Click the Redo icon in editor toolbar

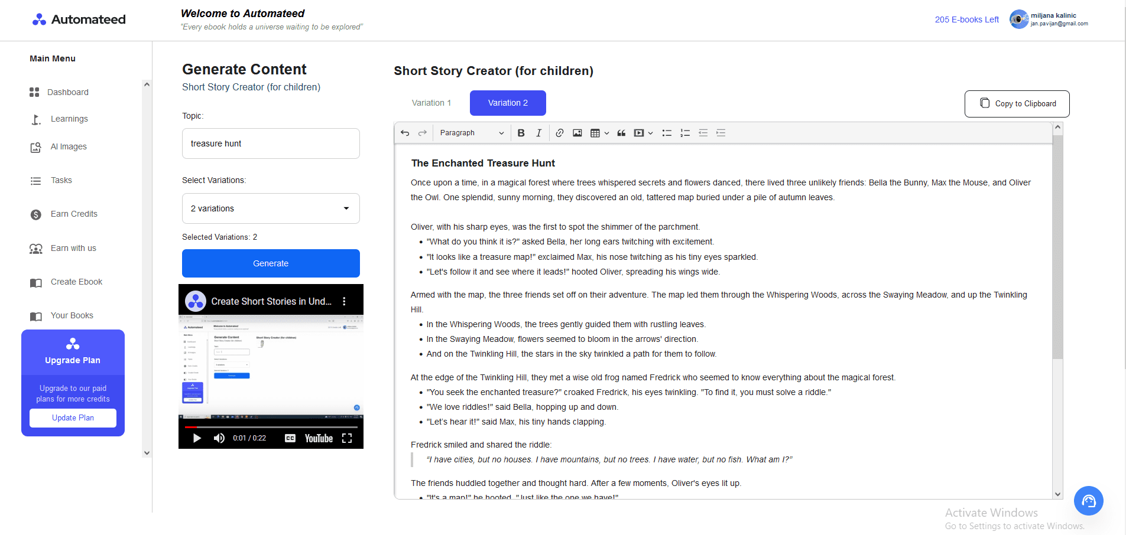[x=421, y=133]
